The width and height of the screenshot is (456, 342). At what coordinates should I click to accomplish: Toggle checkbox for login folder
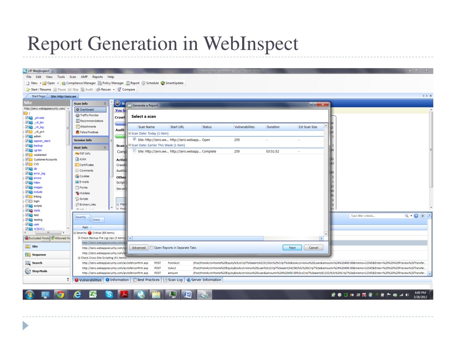pos(27,201)
